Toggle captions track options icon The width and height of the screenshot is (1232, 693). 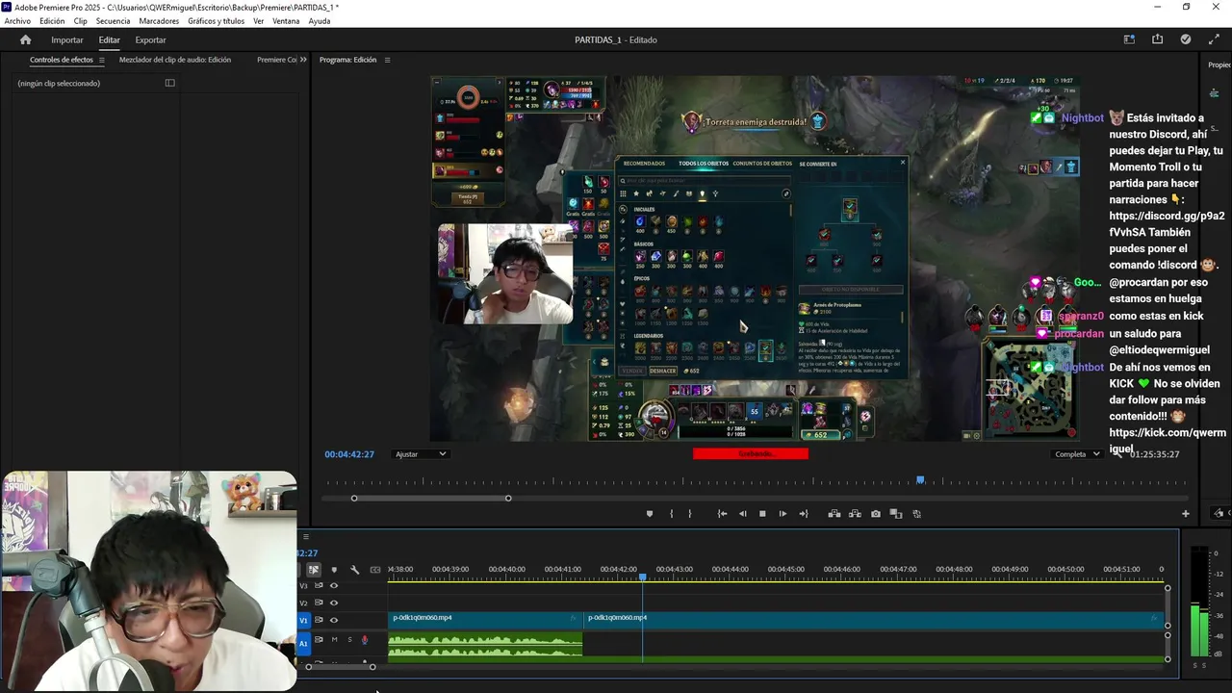(x=375, y=570)
